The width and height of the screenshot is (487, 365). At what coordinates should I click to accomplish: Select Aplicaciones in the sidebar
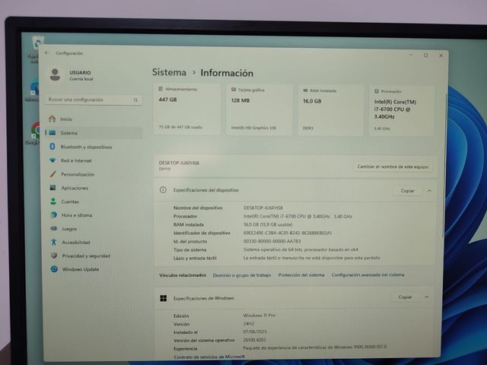pyautogui.click(x=75, y=188)
